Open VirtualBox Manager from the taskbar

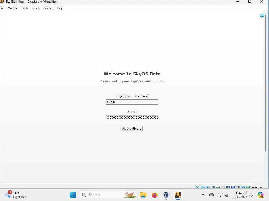(x=166, y=195)
